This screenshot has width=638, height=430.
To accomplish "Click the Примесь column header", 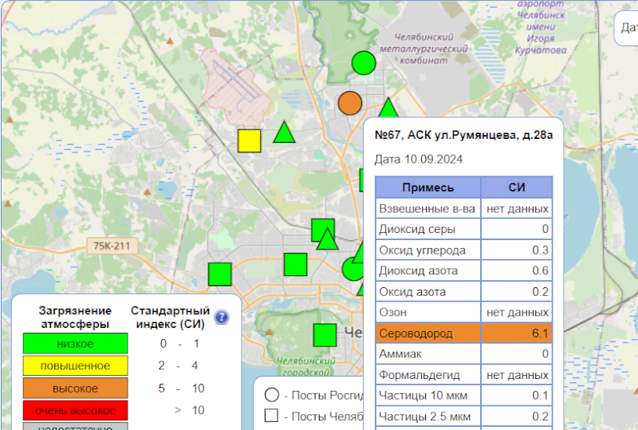I will pos(428,187).
